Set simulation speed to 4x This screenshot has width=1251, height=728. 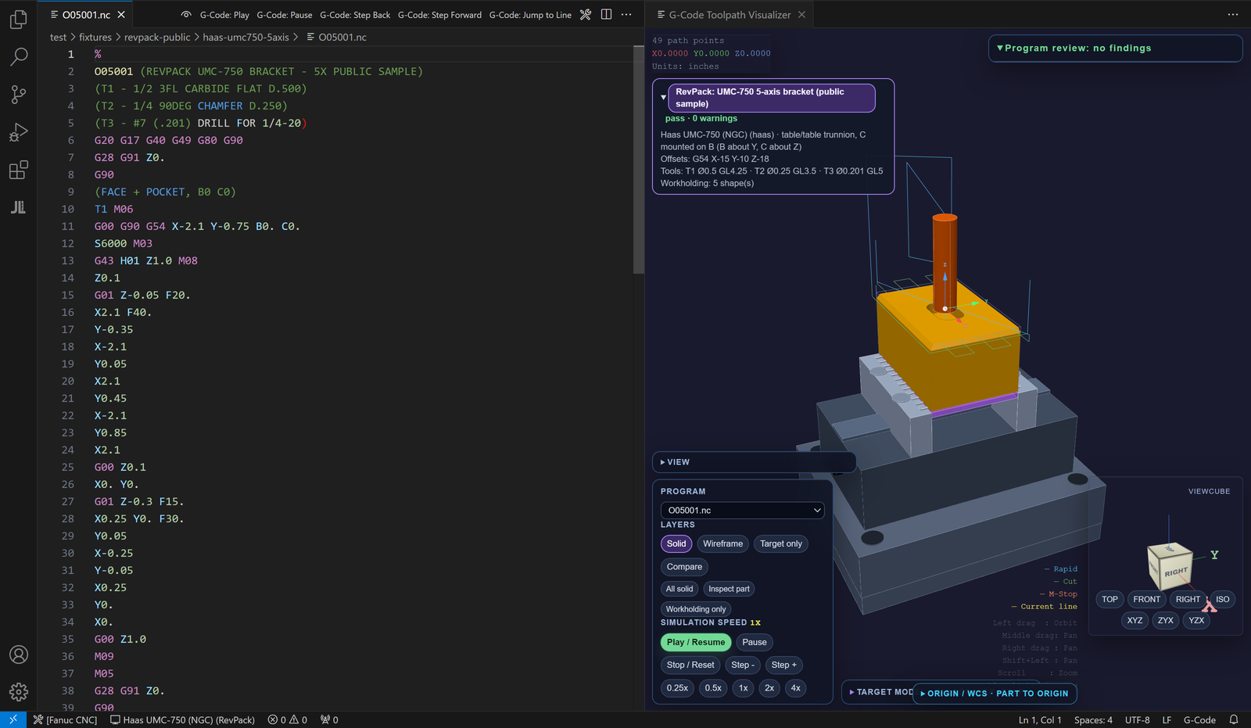click(x=796, y=688)
